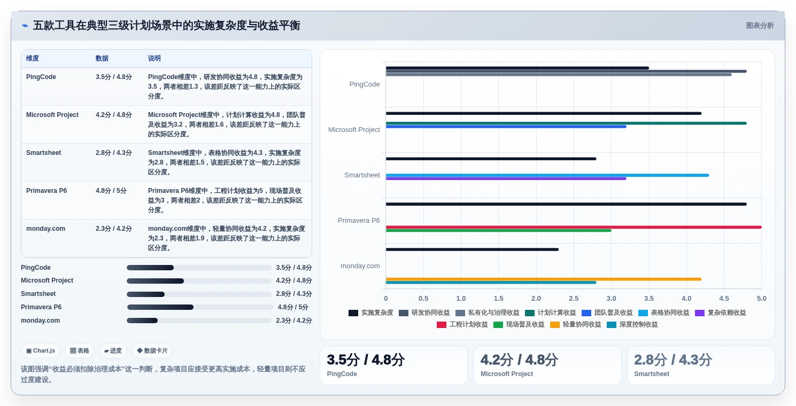Hide the 私有化与治理收益 series via legend
This screenshot has width=796, height=406.
(x=488, y=313)
